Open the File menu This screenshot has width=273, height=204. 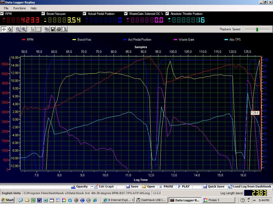tap(6, 8)
